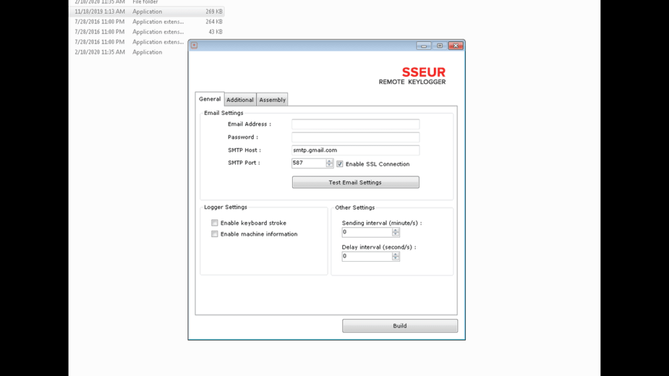This screenshot has height=376, width=669.
Task: Select the File folder row in explorer
Action: pyautogui.click(x=147, y=2)
